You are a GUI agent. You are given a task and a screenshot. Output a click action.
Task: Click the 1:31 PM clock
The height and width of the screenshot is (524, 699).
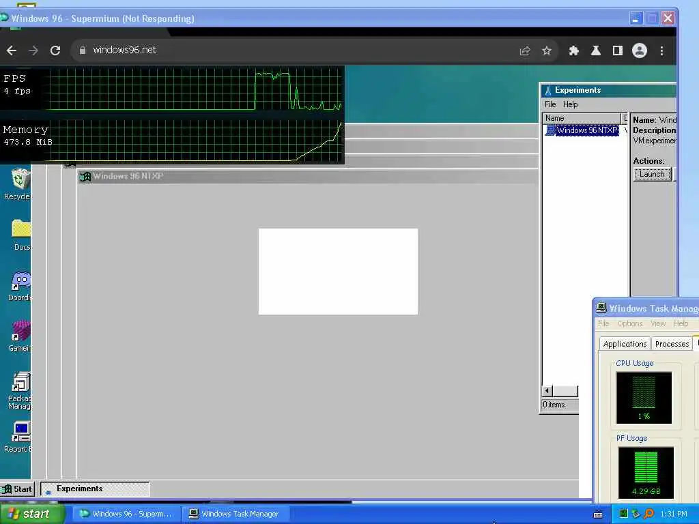[674, 514]
